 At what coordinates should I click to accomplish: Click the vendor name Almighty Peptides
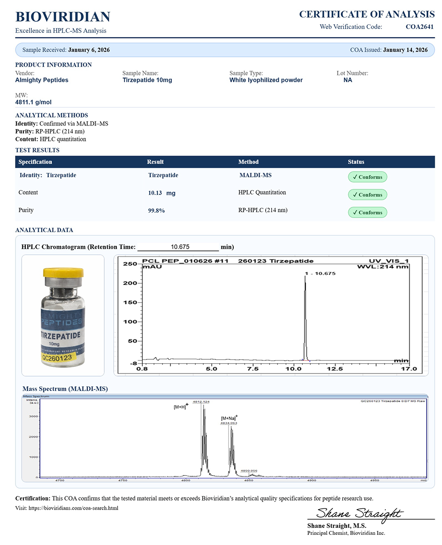coord(42,80)
